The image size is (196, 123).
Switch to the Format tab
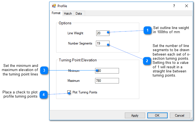click(x=56, y=13)
